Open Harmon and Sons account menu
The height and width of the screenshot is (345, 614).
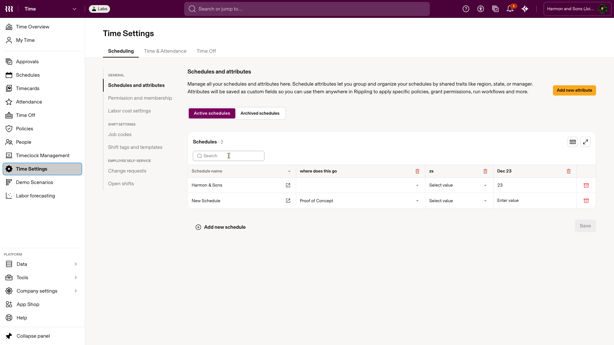tap(578, 9)
